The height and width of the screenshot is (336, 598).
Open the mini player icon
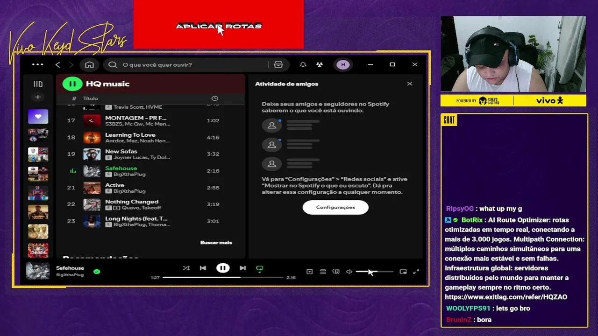coord(403,272)
